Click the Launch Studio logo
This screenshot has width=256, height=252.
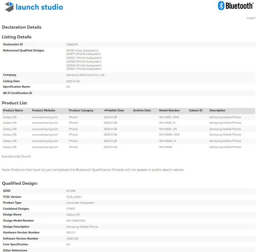(34, 7)
